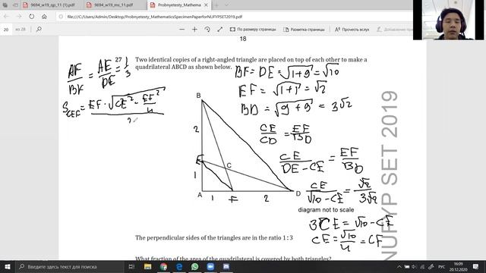
Task: Show hidden system tray icons
Action: point(399,266)
